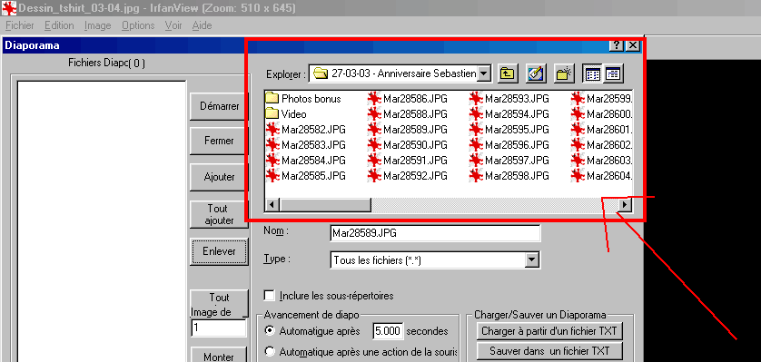
Task: Open the Fichier menu
Action: 19,25
